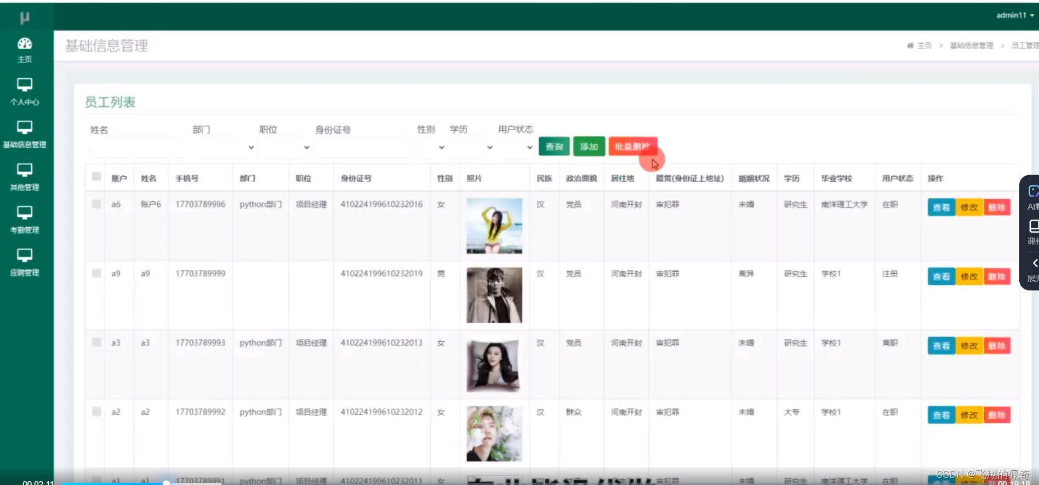Click the 员工列表 heading

tap(110, 102)
